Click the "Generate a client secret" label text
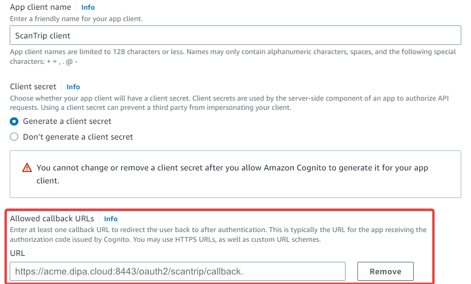This screenshot has width=471, height=284. tap(67, 122)
